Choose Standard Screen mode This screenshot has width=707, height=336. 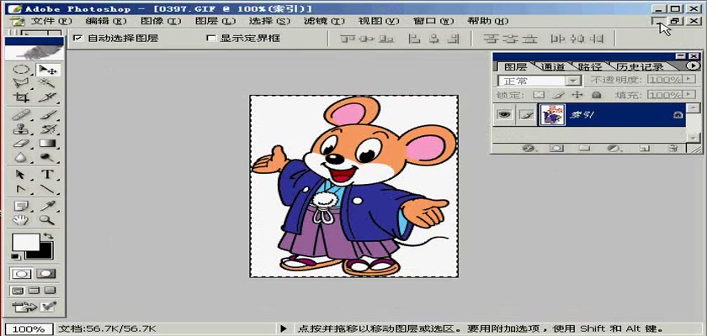pos(16,291)
